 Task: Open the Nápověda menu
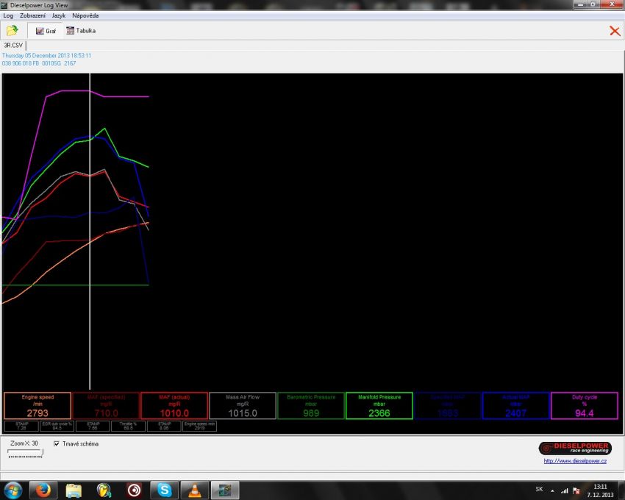click(x=85, y=15)
